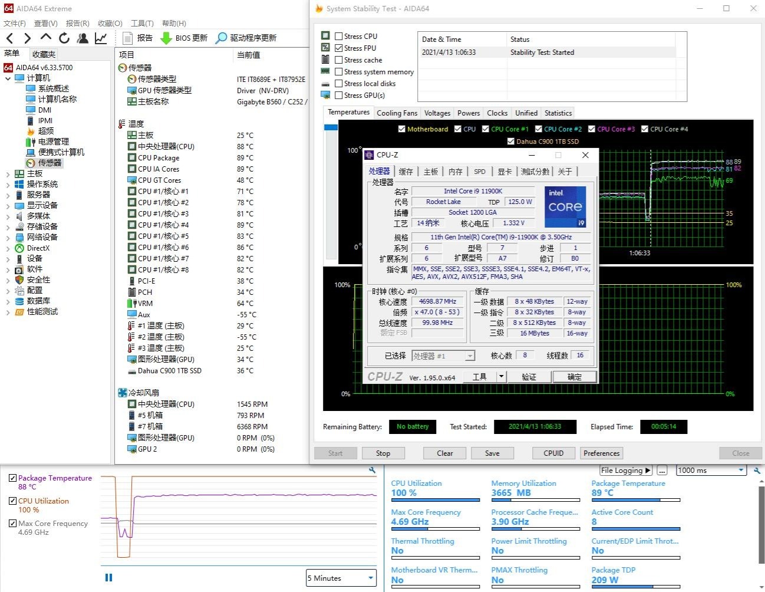Uncheck the Motherboard graph checkbox
The width and height of the screenshot is (765, 592).
point(401,129)
